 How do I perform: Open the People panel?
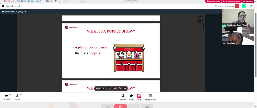(x=123, y=97)
